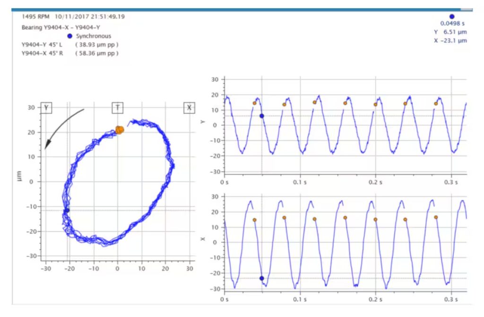The height and width of the screenshot is (317, 484).
Task: Click the 58.36 µm pp amplitude value
Action: click(x=96, y=53)
